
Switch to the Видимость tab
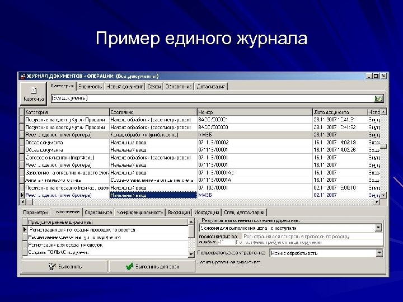pos(90,87)
